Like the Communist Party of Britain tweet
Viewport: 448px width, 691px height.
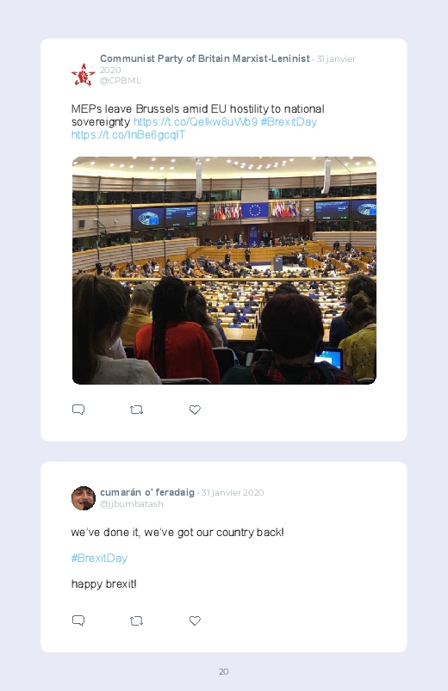click(195, 410)
